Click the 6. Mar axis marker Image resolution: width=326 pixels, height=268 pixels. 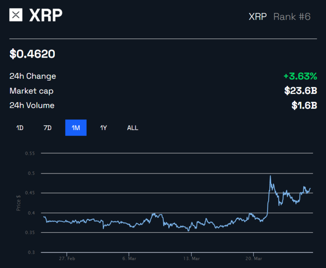click(x=129, y=258)
